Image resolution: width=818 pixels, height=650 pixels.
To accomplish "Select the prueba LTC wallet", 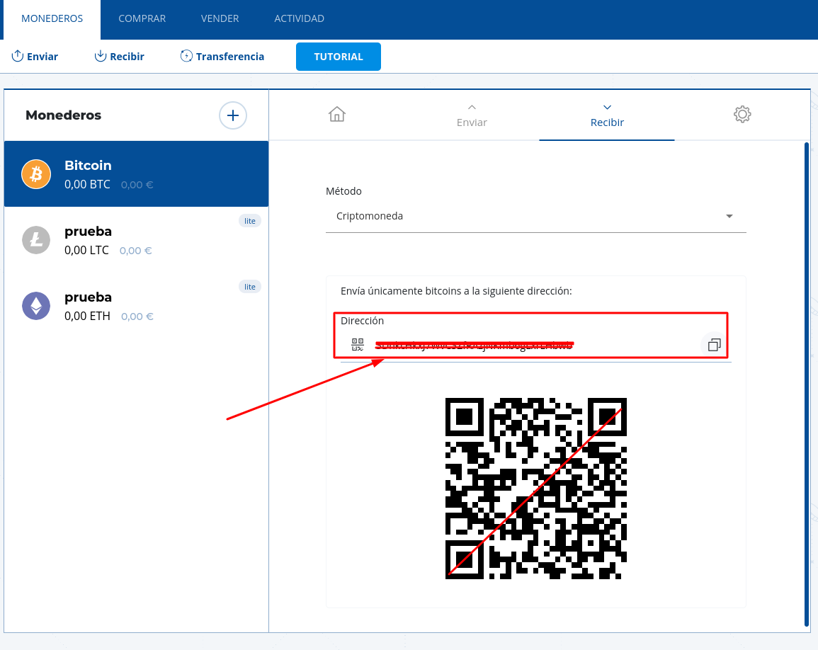I will (136, 240).
